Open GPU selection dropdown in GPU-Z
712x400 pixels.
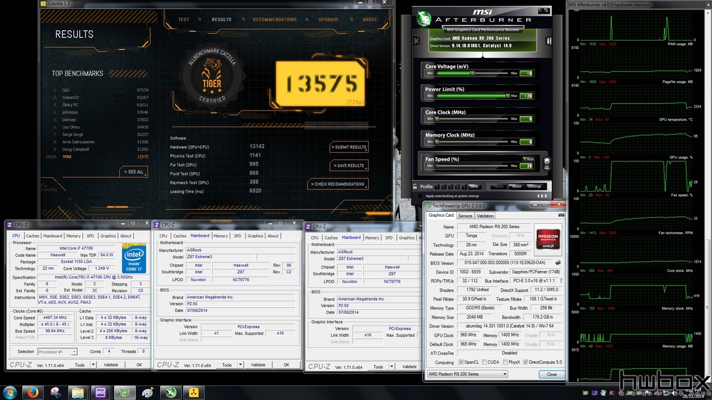(467, 374)
